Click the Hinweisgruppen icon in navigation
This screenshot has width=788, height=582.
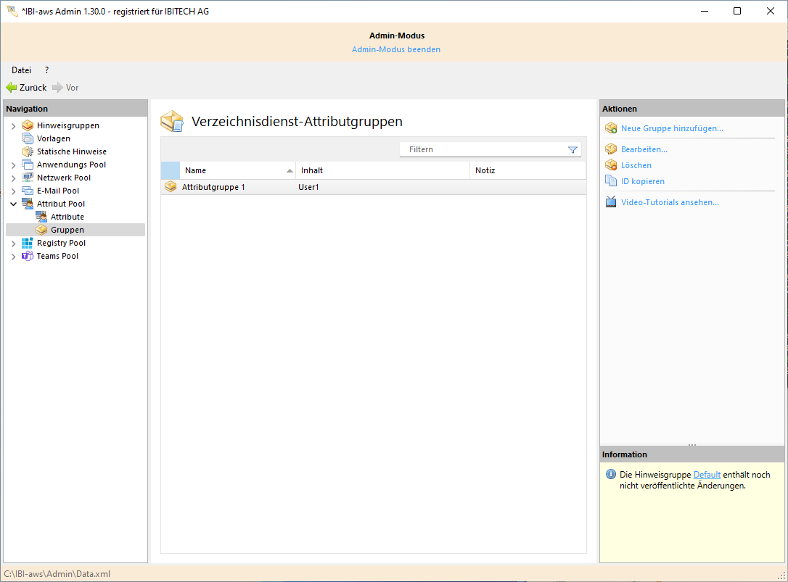point(28,125)
